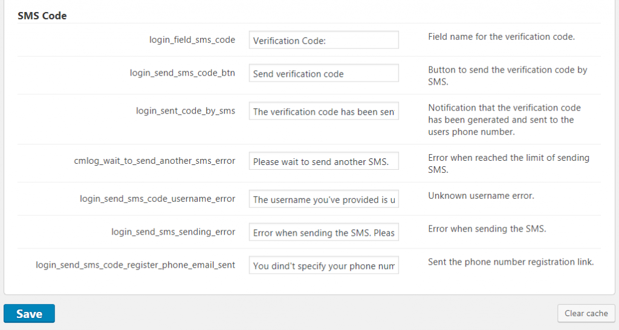The height and width of the screenshot is (330, 619).
Task: Click the Clear cache button
Action: coord(586,313)
